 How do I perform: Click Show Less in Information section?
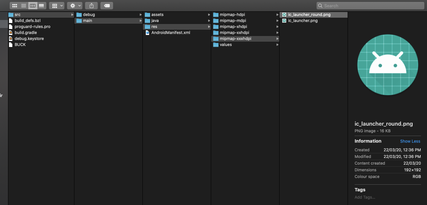[x=410, y=141]
